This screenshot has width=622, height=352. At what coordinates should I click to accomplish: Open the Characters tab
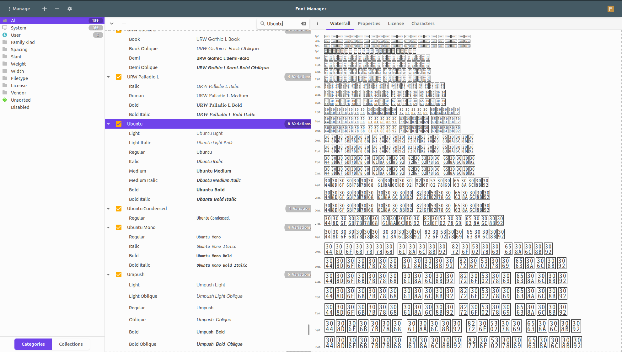coord(423,24)
